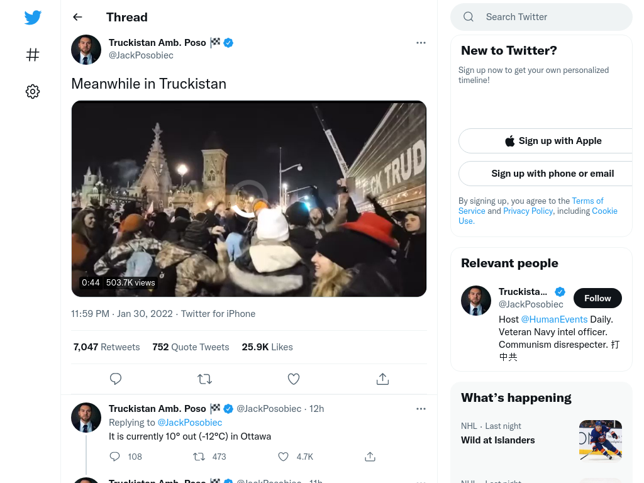Screen dimensions: 644x483
Task: Open more options on Ottawa reply tweet
Action: tap(421, 409)
